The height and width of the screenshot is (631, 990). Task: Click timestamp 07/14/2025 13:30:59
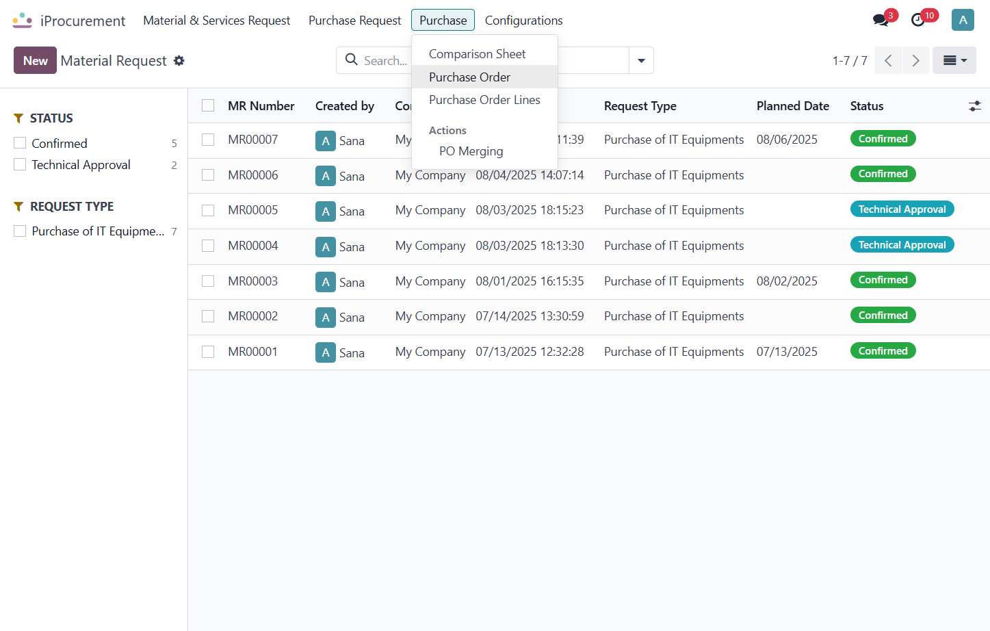[530, 316]
